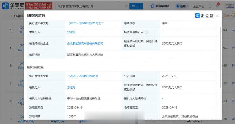Click the 执行法院 label cell
The height and width of the screenshot is (124, 235).
[46, 55]
